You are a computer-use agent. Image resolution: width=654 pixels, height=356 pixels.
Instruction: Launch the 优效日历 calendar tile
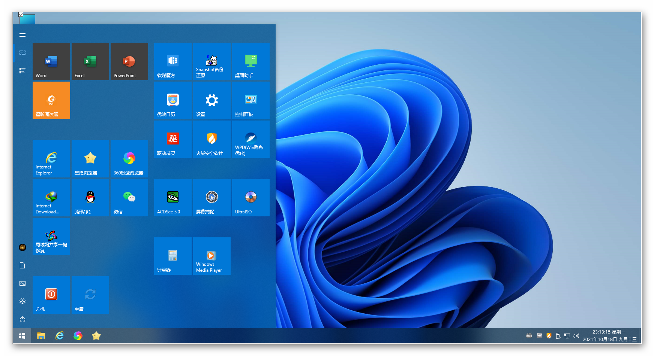pos(173,100)
